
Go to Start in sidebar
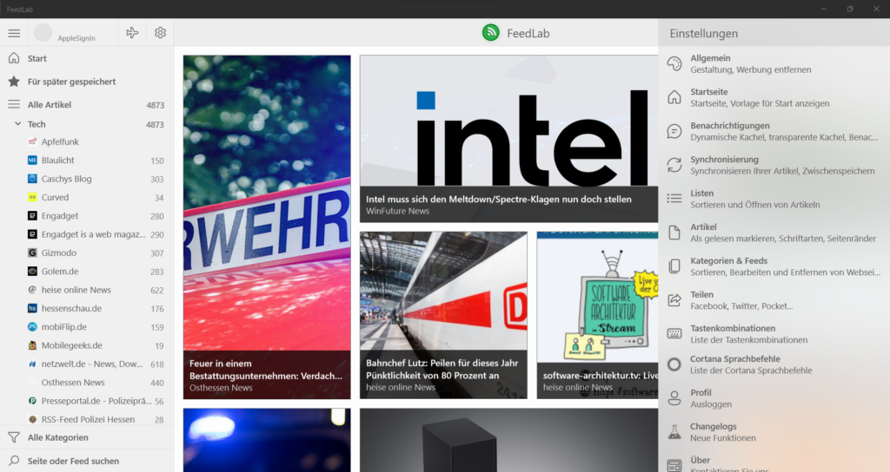point(87,58)
